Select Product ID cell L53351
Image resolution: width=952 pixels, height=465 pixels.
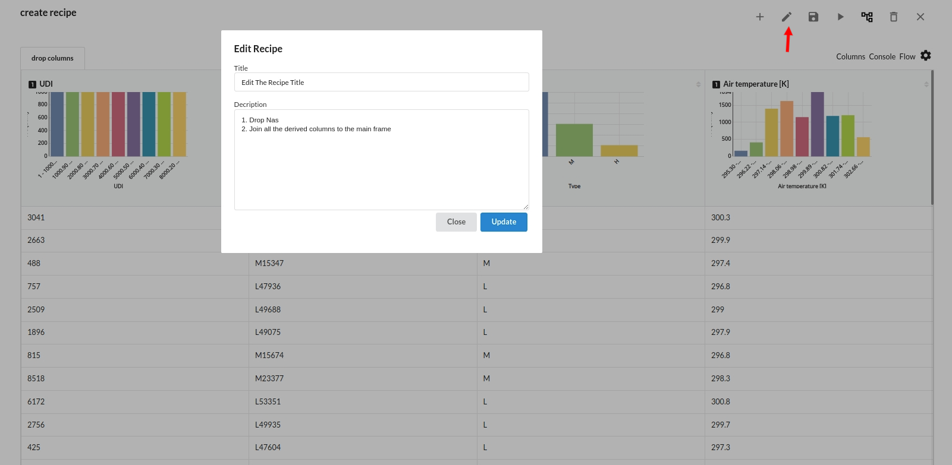[363, 402]
